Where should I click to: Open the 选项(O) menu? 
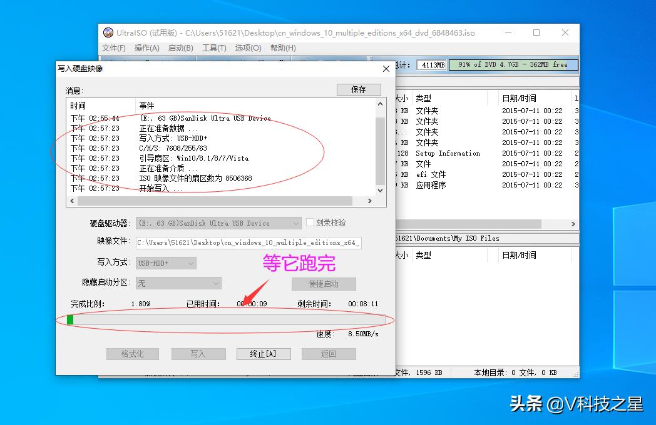(247, 47)
